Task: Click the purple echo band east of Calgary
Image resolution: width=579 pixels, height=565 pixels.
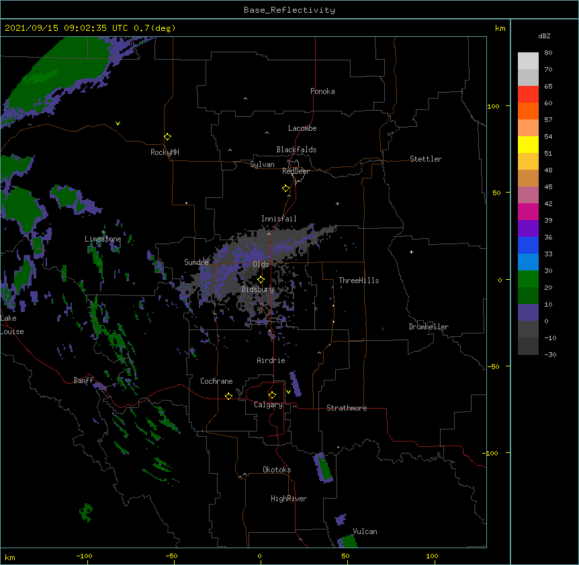Action: point(296,384)
